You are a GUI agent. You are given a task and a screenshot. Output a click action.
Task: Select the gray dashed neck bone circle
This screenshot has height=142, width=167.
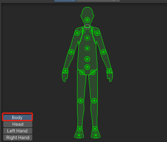click(87, 27)
